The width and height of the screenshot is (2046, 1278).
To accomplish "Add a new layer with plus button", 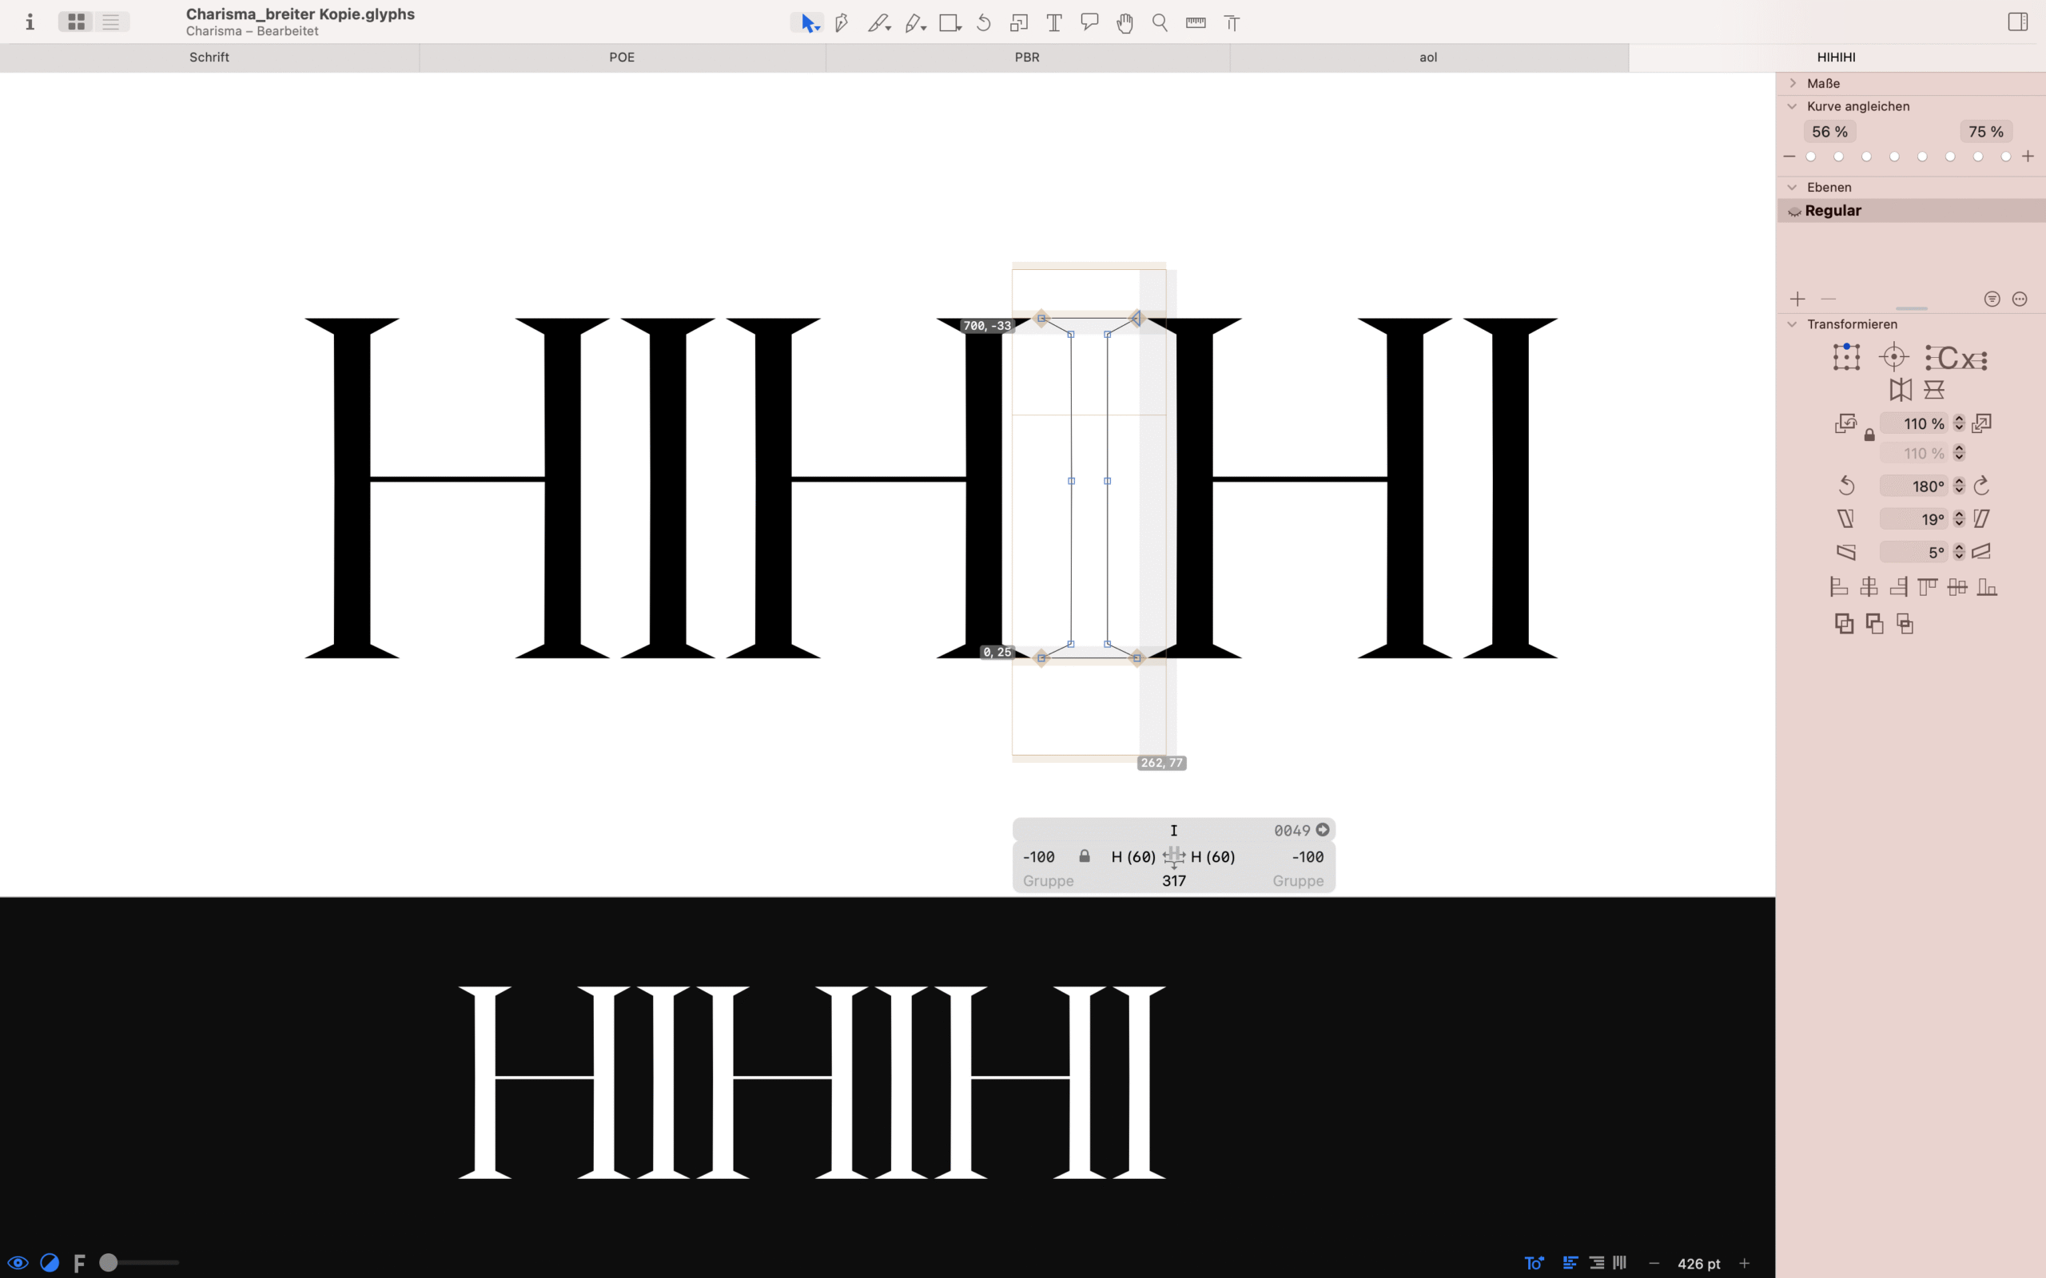I will click(x=1797, y=300).
